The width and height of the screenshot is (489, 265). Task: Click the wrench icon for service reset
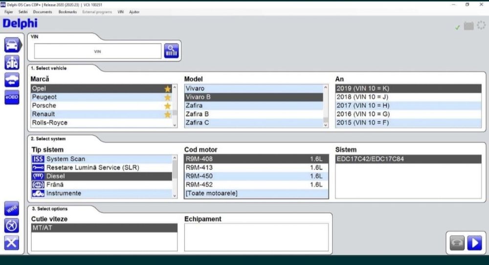click(x=38, y=168)
